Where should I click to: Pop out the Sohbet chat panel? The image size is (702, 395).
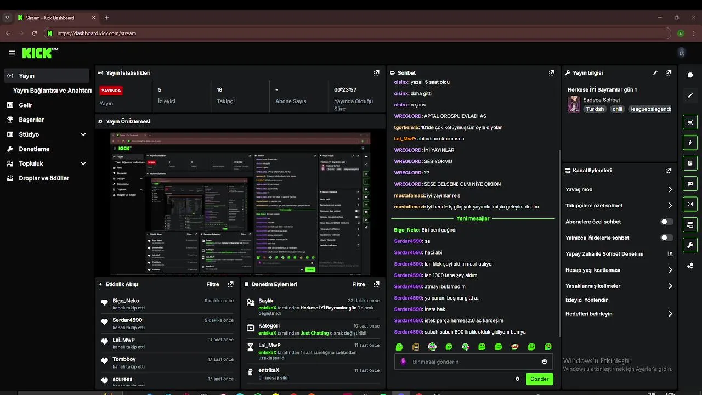click(551, 72)
